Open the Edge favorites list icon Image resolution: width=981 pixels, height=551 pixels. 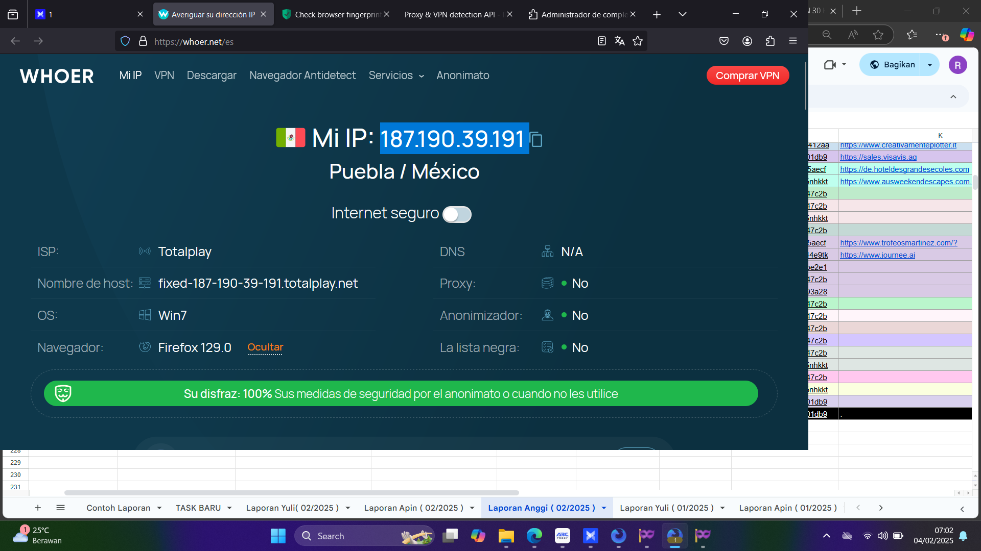click(x=912, y=35)
